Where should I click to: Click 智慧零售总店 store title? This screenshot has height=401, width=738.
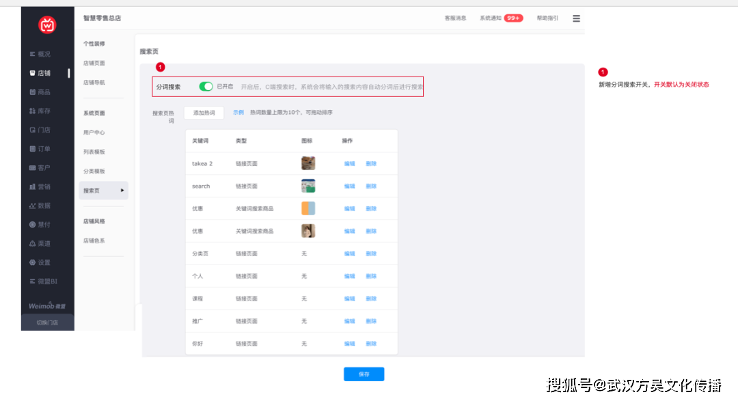[x=102, y=18]
